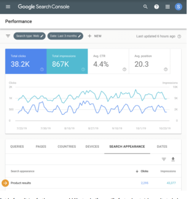The image size is (187, 199).
Task: Toggle the Total impressions metric card
Action: 67,61
